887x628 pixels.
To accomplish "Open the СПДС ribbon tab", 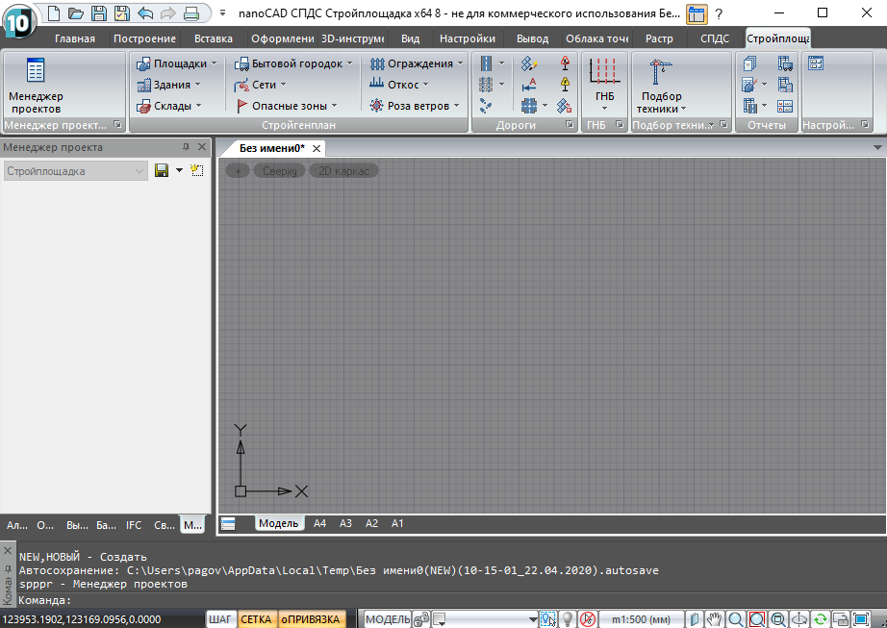I will click(715, 38).
